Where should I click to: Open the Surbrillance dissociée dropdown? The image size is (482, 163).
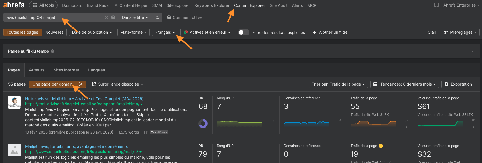(x=117, y=84)
